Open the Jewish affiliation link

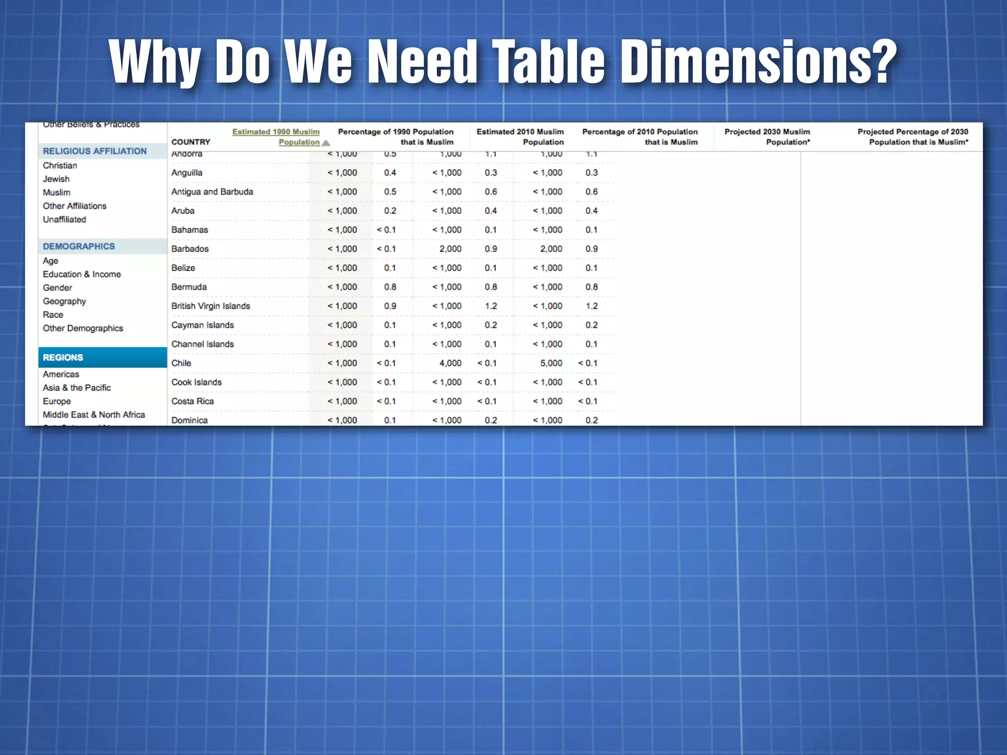click(x=56, y=179)
